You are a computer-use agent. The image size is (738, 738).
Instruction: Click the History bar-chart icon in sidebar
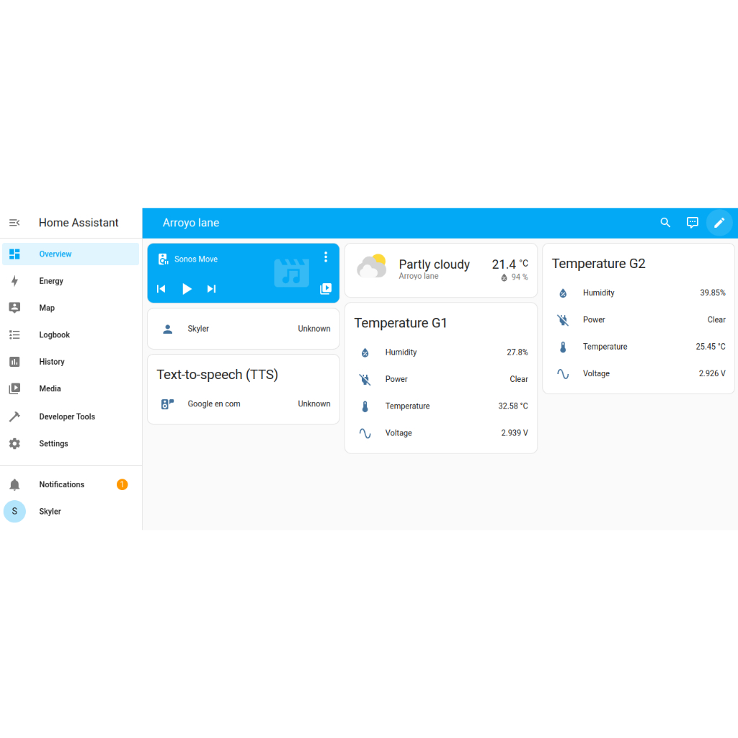point(14,361)
